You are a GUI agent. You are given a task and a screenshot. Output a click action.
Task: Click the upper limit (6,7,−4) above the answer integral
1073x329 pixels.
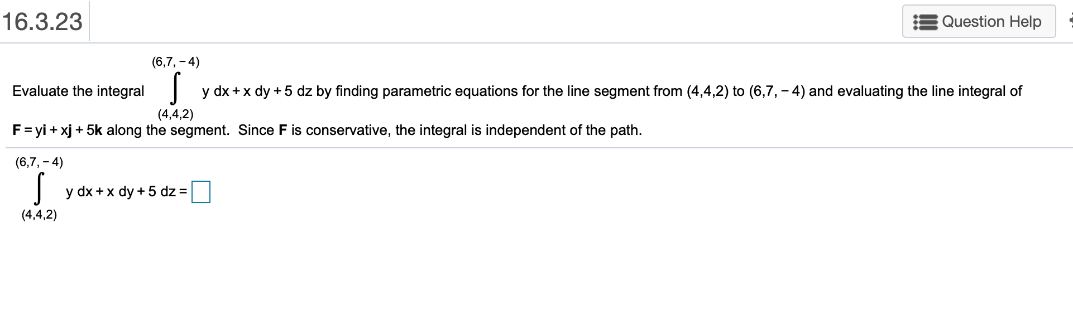[39, 162]
